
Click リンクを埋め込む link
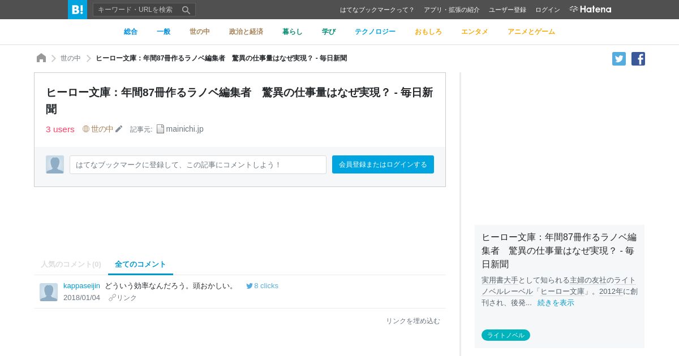tap(413, 321)
